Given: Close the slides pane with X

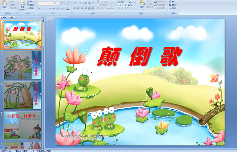Looking at the screenshot, I should click(43, 18).
